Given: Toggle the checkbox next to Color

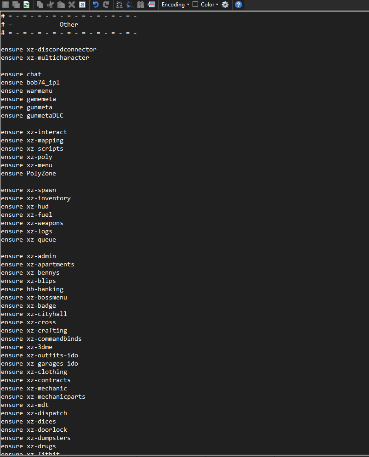Looking at the screenshot, I should pyautogui.click(x=195, y=5).
